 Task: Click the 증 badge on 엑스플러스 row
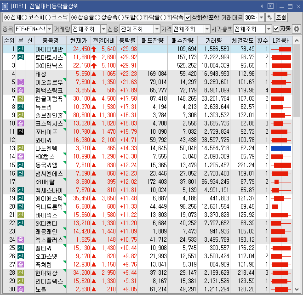pos(21,239)
